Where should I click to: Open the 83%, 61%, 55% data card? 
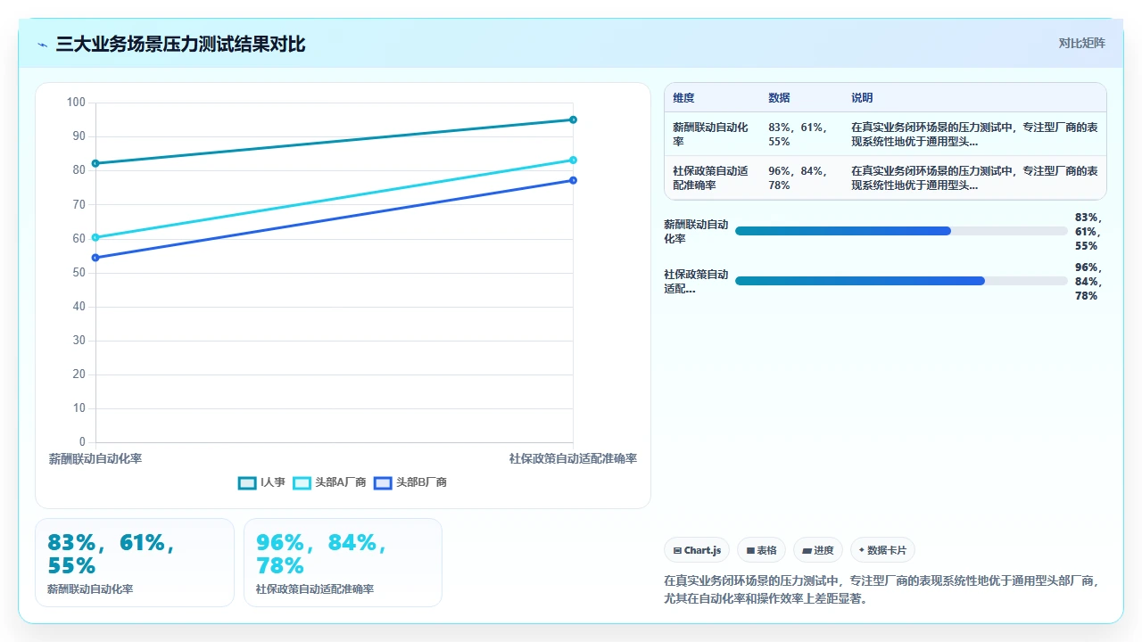click(x=135, y=563)
